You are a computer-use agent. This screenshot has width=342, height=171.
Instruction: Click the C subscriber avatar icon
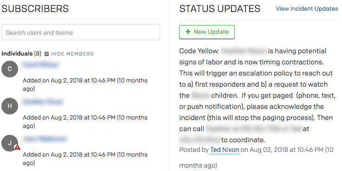tap(10, 69)
